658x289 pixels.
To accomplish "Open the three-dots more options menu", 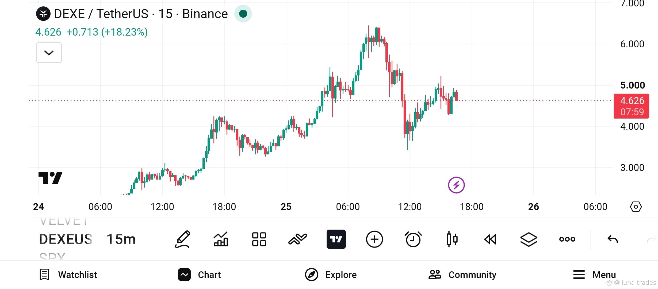I will pos(567,239).
